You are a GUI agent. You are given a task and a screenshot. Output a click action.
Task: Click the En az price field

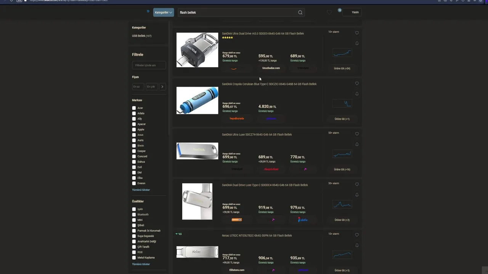click(138, 87)
